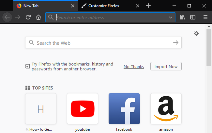The image size is (212, 133).
Task: Submit search with the arrow button
Action: click(176, 42)
